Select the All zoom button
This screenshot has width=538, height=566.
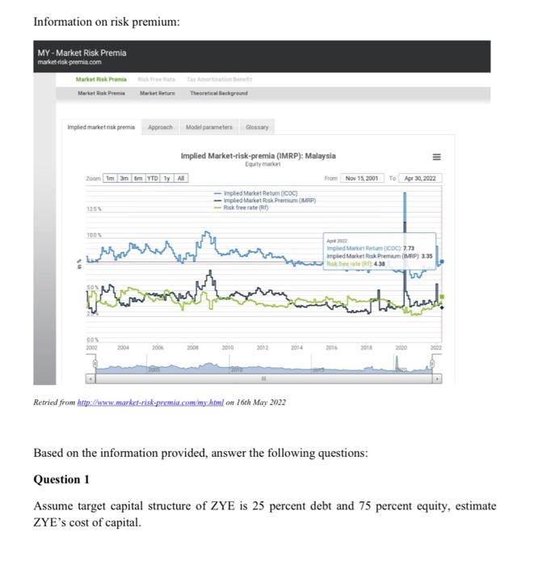181,179
